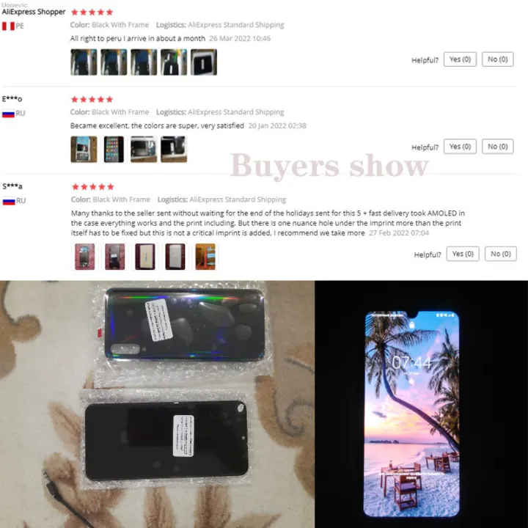Open app-grid phone thumbnail in E***o review

pyautogui.click(x=114, y=149)
